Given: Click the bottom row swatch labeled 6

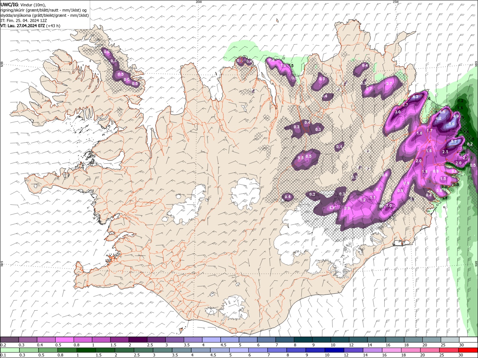Looking at the screenshot, I should pyautogui.click(x=257, y=350).
